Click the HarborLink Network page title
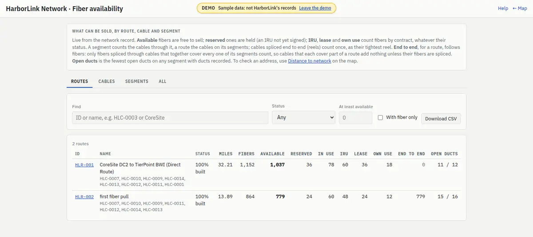Viewport: 533px width, 237px height. [x=64, y=8]
